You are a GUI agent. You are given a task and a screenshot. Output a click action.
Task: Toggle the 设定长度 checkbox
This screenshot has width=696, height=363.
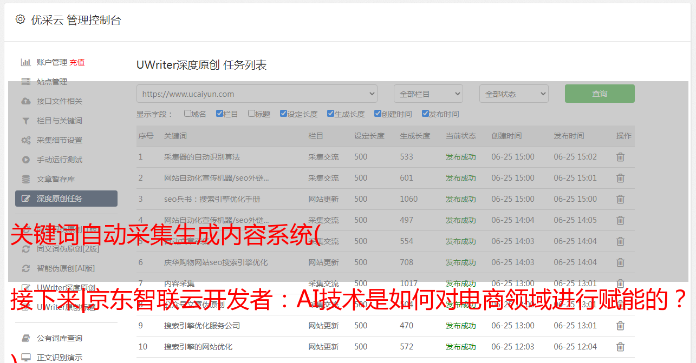point(283,114)
